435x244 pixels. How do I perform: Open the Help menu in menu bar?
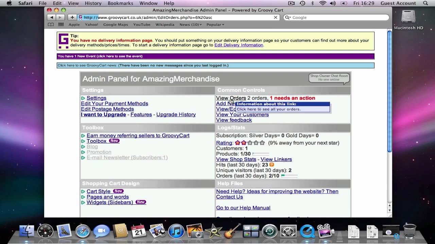coord(169,3)
